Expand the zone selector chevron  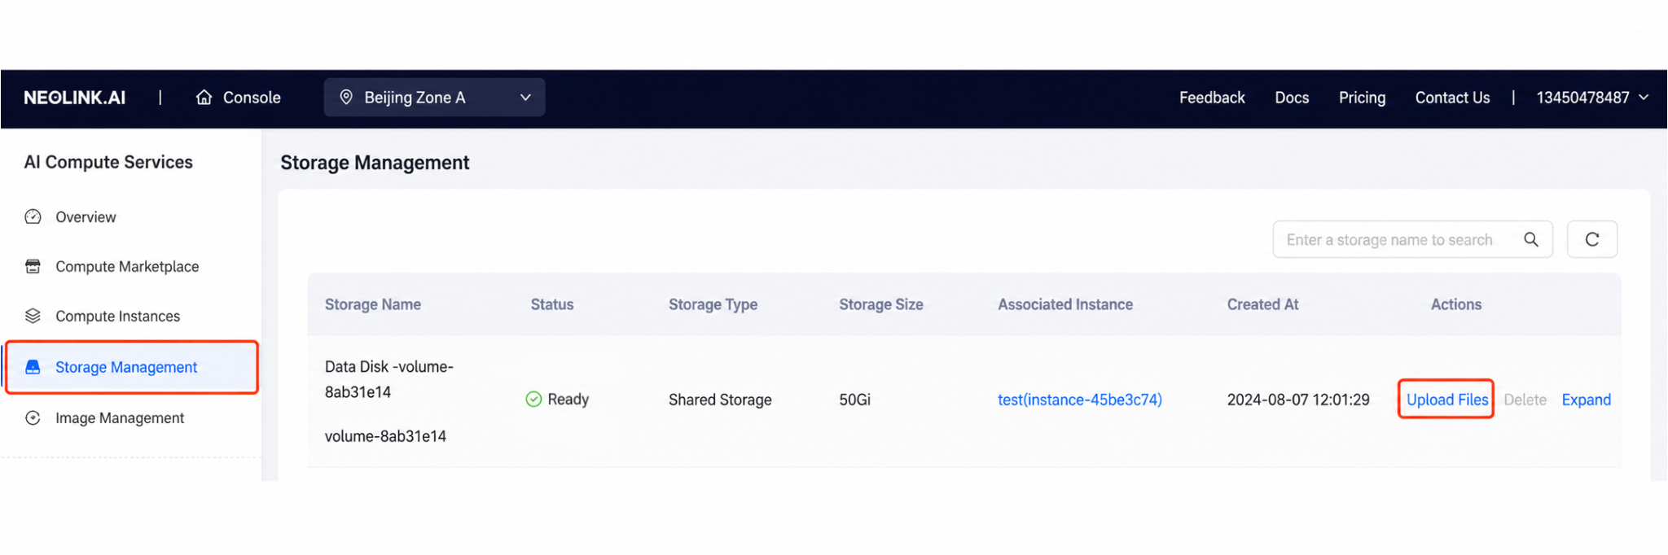pos(526,98)
